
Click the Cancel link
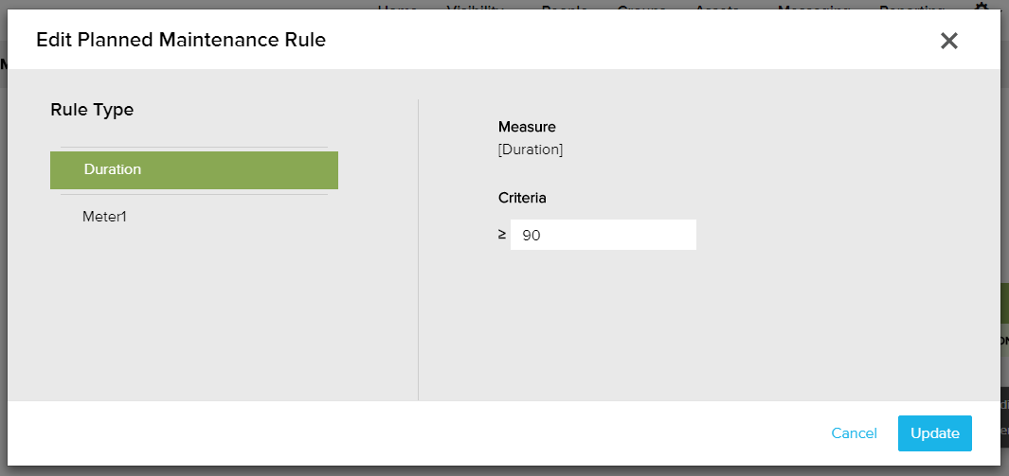tap(854, 433)
